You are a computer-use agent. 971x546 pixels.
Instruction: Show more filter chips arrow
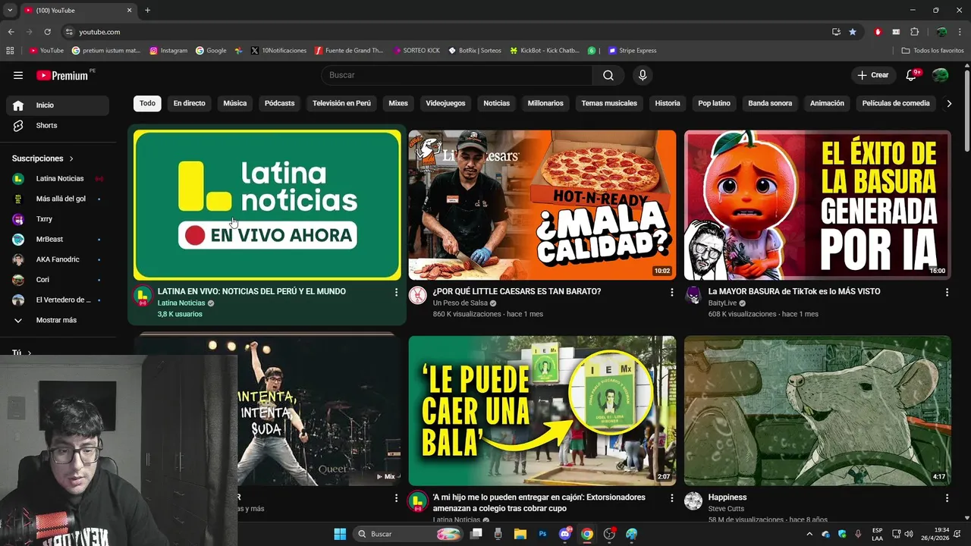click(x=948, y=103)
